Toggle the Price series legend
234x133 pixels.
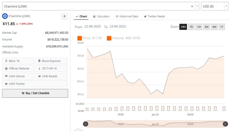pos(90,38)
